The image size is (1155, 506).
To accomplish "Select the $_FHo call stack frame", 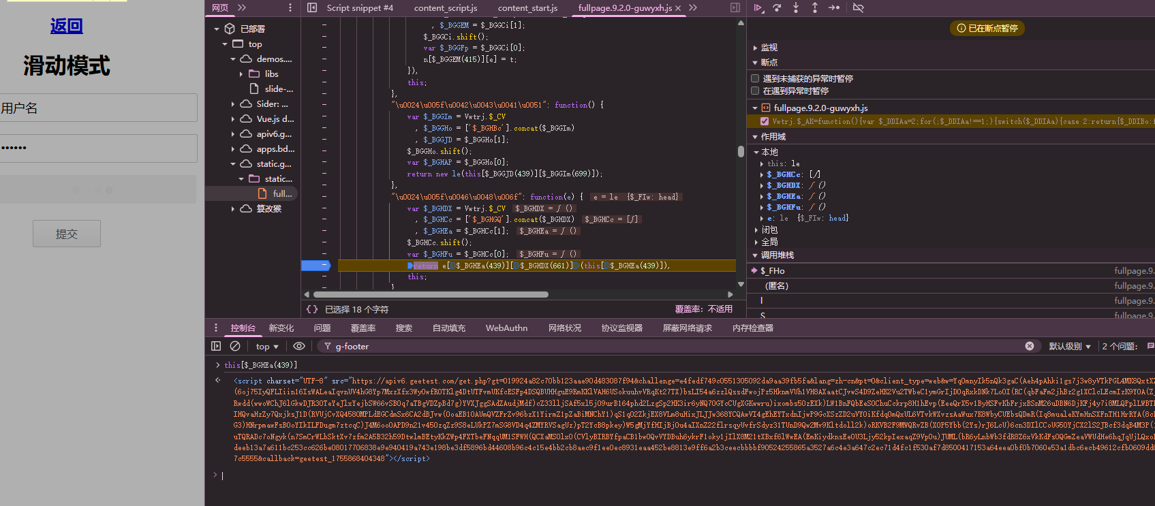I will (951, 270).
